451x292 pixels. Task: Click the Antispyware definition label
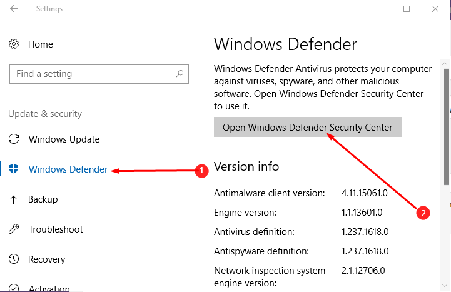pyautogui.click(x=261, y=251)
